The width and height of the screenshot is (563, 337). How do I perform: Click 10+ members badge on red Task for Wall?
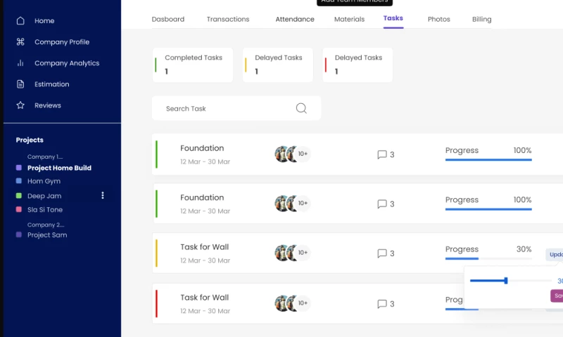303,303
